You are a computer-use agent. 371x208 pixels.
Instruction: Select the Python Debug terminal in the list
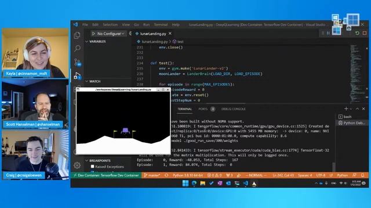pos(351,122)
